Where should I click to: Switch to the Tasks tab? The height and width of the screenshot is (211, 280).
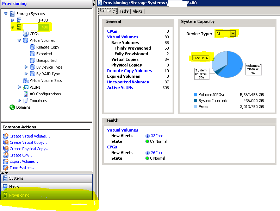coord(124,11)
